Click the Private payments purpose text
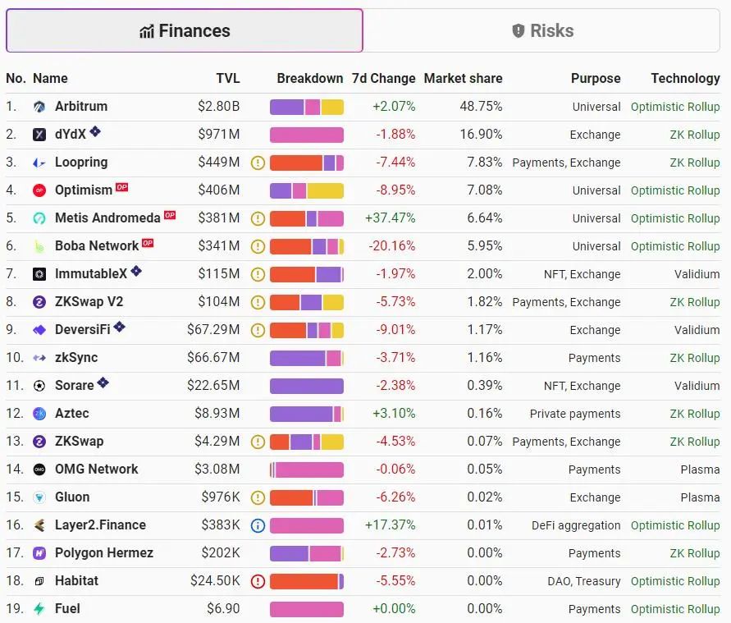The height and width of the screenshot is (623, 731). tap(575, 414)
